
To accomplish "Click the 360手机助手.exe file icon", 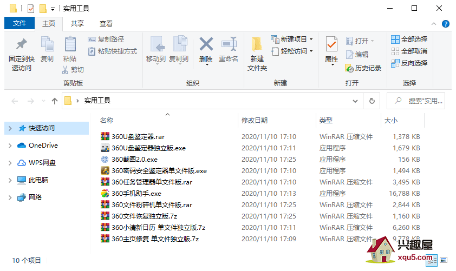I will tap(105, 193).
